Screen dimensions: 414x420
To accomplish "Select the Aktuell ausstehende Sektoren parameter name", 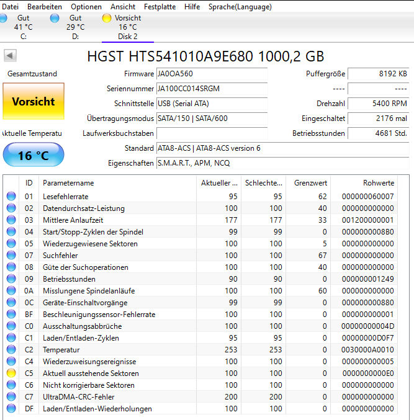I will pos(91,373).
